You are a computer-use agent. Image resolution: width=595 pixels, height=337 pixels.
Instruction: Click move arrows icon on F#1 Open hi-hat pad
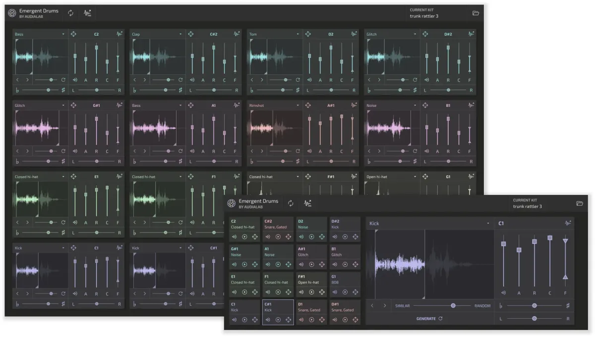click(x=322, y=292)
